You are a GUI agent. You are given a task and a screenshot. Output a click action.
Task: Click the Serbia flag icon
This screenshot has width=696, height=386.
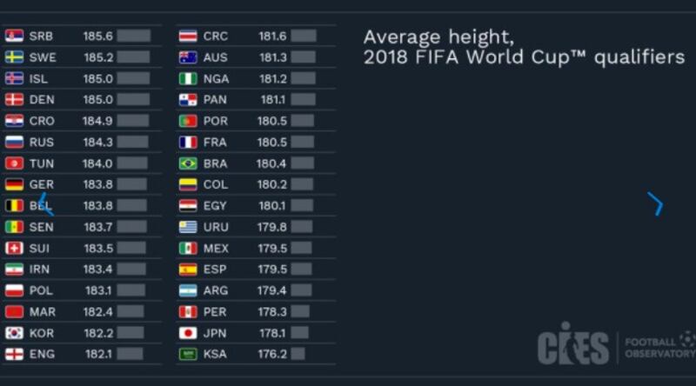tap(14, 36)
